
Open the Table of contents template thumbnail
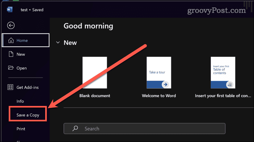pos(223,72)
